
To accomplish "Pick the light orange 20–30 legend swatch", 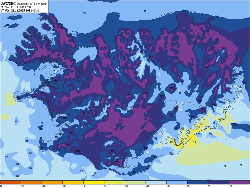I will click(52, 182).
